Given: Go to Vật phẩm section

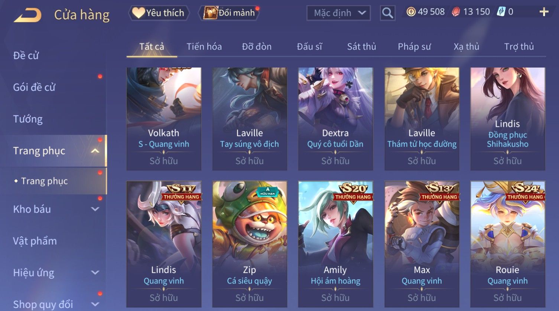Looking at the screenshot, I should (x=35, y=241).
